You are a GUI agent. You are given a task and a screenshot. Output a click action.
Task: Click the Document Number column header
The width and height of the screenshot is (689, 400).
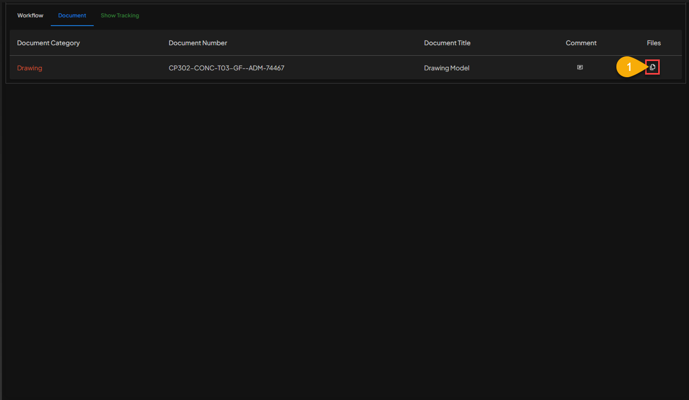pos(198,43)
